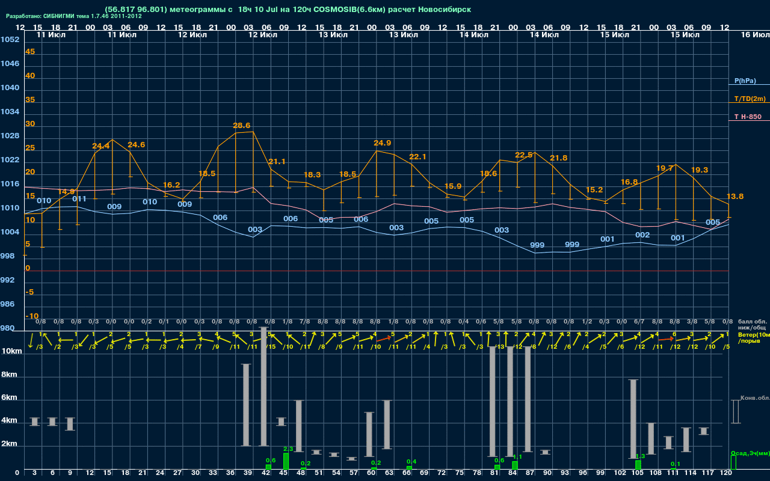Click the /15 wind gust value
Viewport: 770px width, 481px height.
[271, 347]
